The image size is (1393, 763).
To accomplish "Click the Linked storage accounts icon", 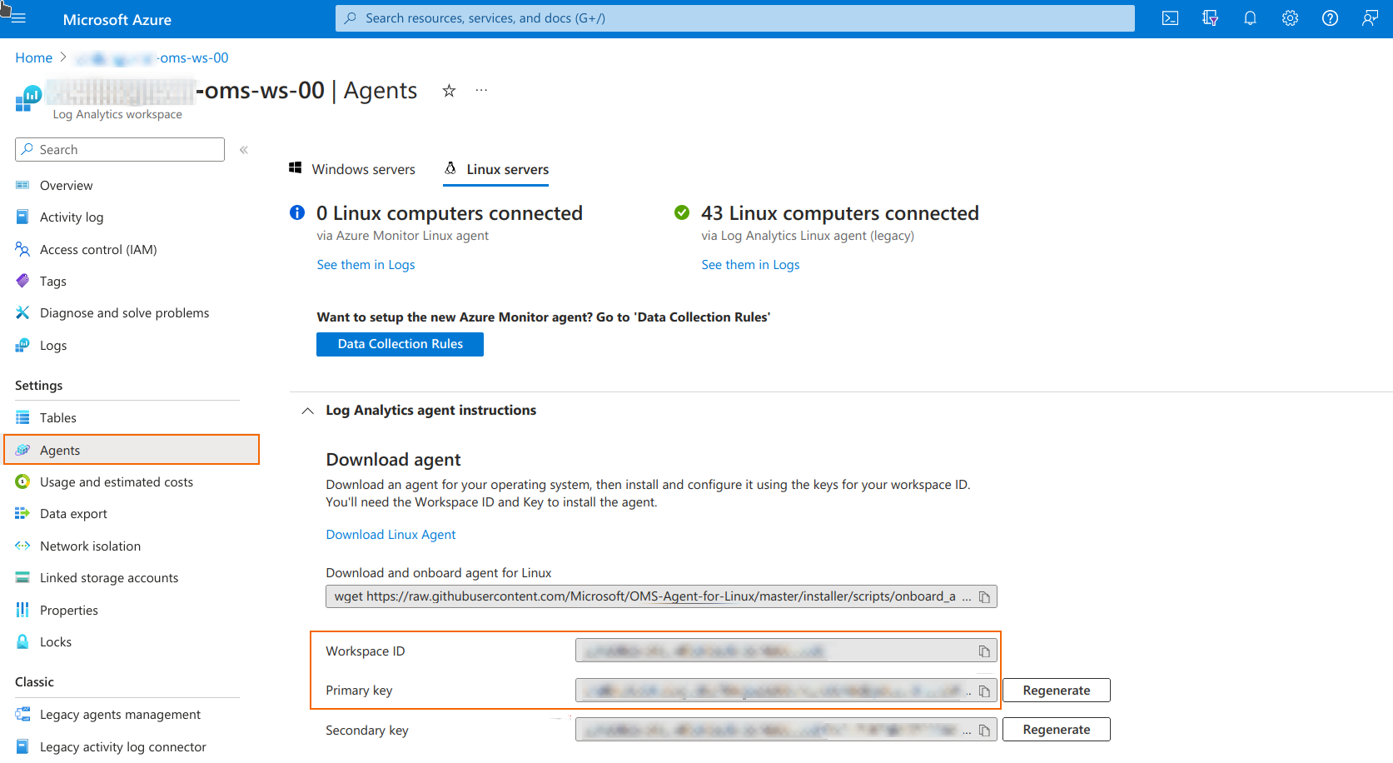I will point(22,578).
